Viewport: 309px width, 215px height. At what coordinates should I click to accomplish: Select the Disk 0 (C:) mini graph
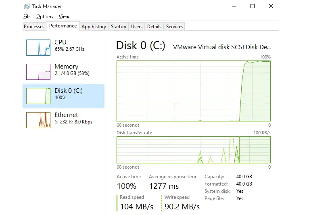pyautogui.click(x=38, y=96)
